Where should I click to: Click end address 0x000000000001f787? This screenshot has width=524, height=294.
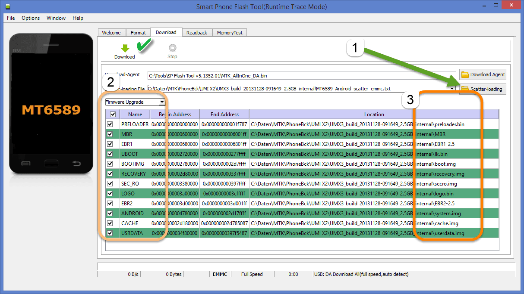(x=224, y=124)
